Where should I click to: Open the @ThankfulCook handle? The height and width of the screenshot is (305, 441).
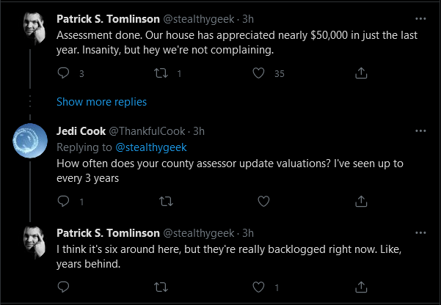tap(147, 131)
